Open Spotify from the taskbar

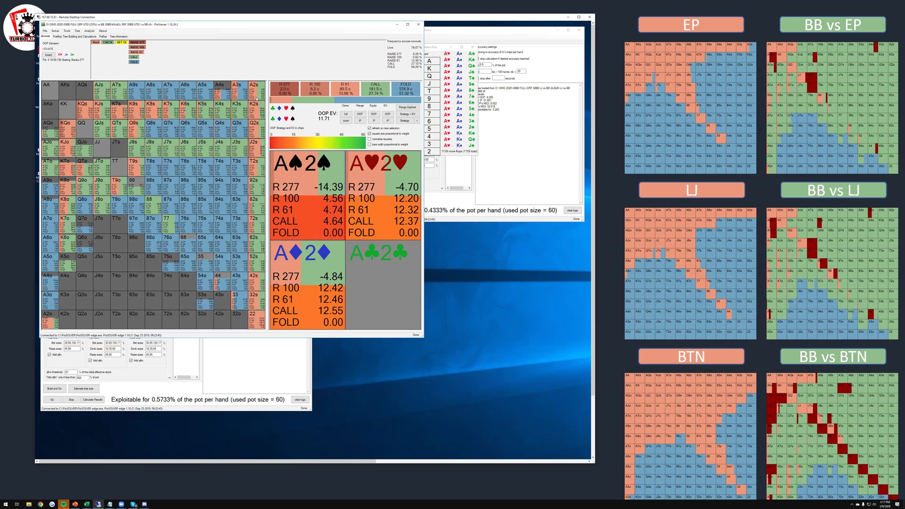click(x=63, y=504)
